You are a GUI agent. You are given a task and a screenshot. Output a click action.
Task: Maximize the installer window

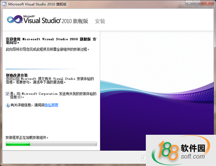click(x=197, y=3)
